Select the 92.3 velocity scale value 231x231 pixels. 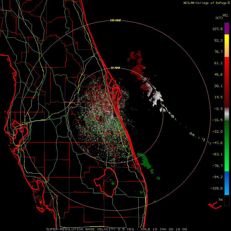point(218,40)
